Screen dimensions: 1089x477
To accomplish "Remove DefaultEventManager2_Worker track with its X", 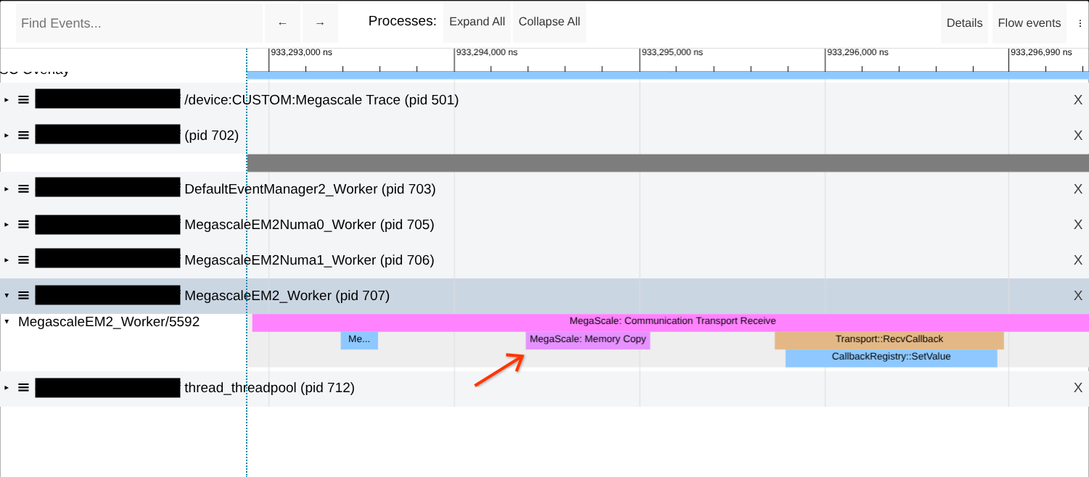I will [1078, 188].
